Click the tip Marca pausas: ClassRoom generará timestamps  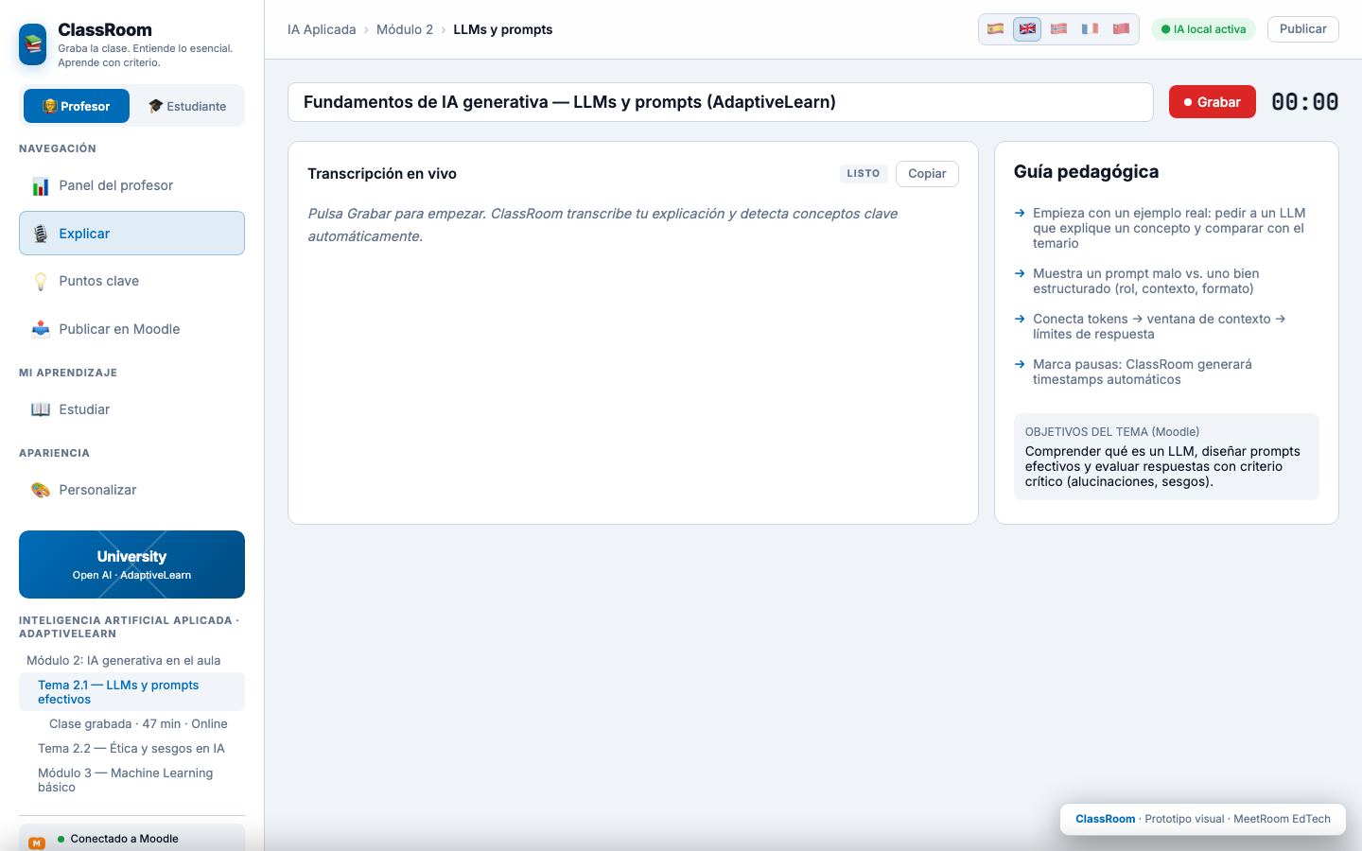1166,372
